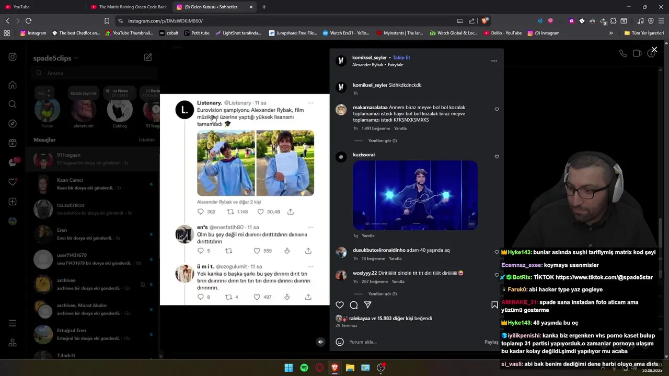Image resolution: width=669 pixels, height=376 pixels.
Task: Click the address bar instagram.com URL
Action: point(165,21)
